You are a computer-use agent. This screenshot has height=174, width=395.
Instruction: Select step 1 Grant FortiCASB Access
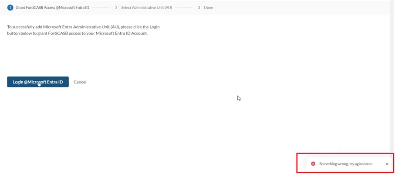[48, 7]
